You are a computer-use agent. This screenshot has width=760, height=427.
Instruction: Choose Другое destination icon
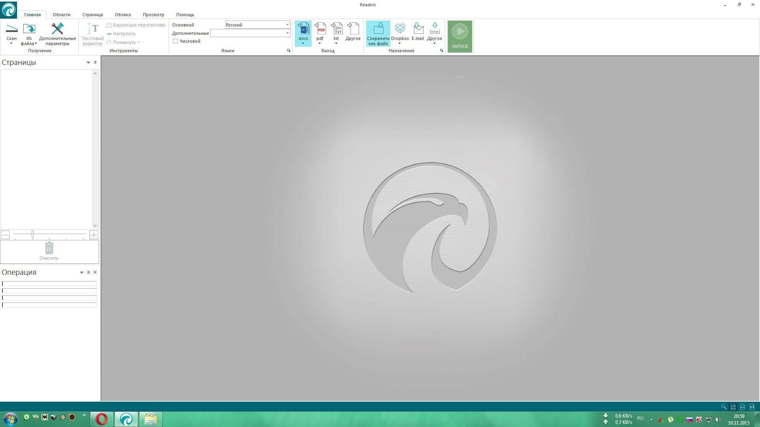pos(435,29)
